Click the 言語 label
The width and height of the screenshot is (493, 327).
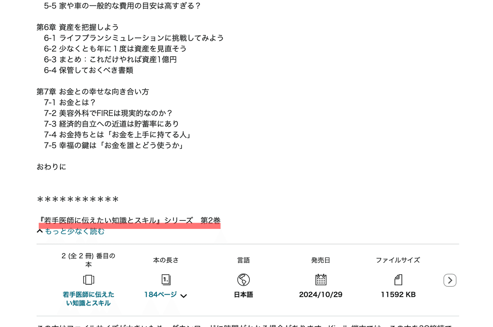click(244, 260)
